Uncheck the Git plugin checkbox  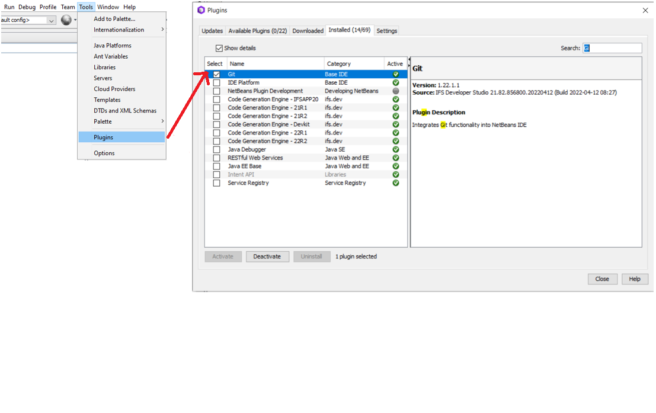tap(216, 74)
